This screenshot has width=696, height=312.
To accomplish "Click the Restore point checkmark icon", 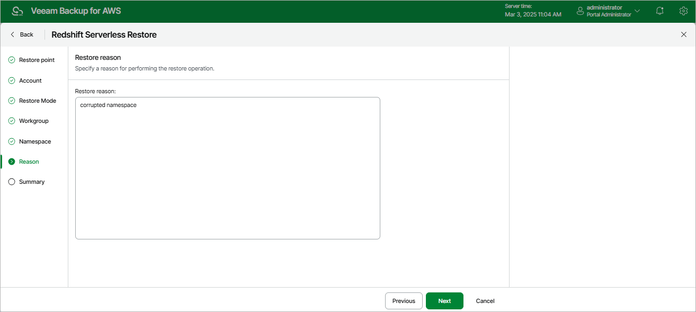I will (x=12, y=60).
